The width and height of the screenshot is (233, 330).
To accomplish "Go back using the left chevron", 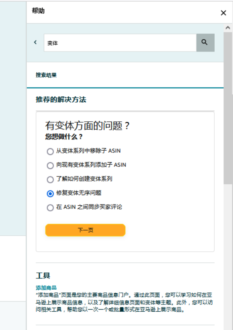I will pos(35,42).
